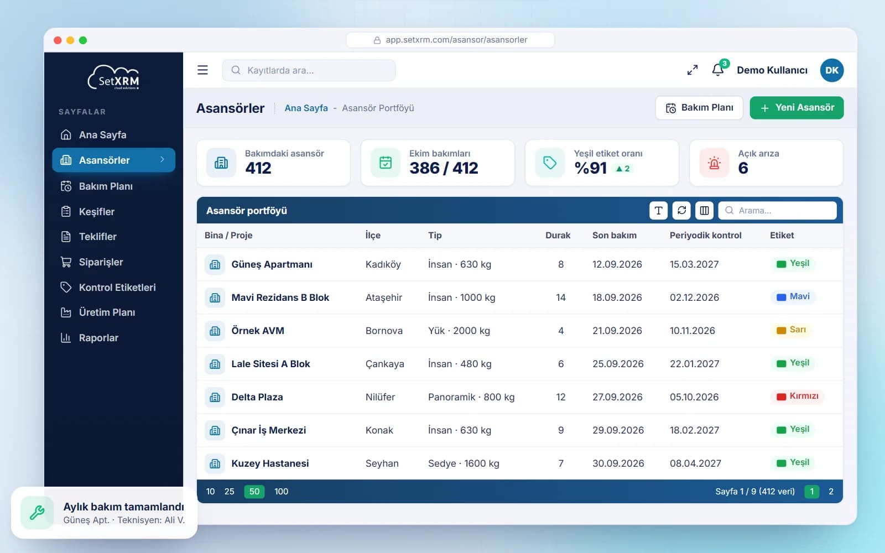Click the SetXRM logo
This screenshot has width=885, height=553.
coord(114,78)
